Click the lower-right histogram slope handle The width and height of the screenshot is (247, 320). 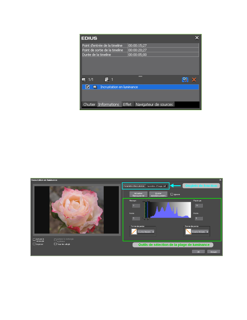149,219
